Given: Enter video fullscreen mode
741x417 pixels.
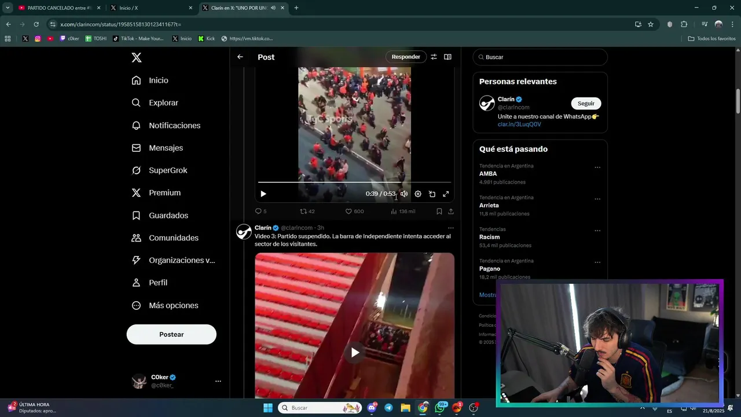Looking at the screenshot, I should pos(446,194).
